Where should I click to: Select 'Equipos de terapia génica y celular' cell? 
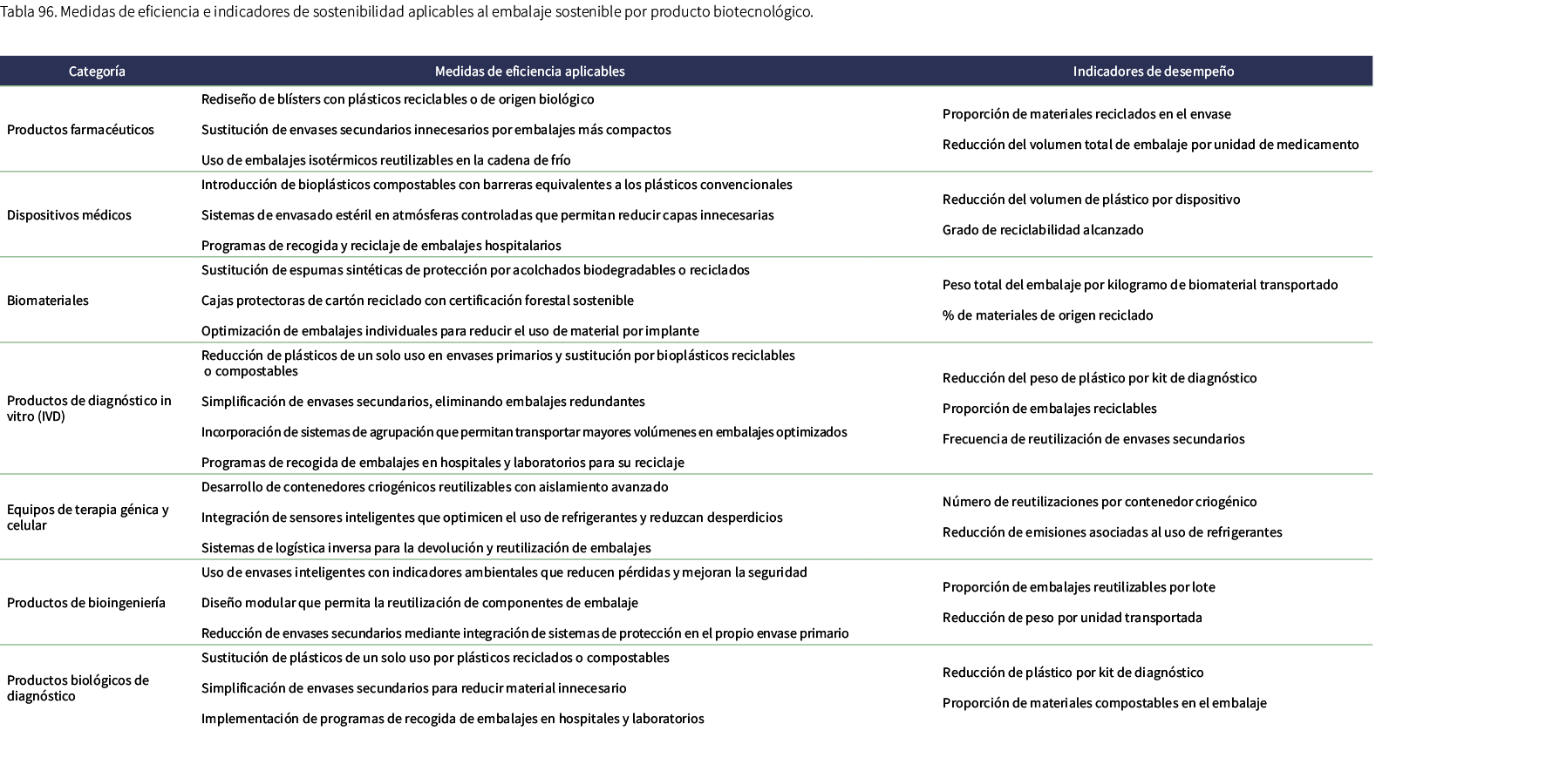[87, 518]
